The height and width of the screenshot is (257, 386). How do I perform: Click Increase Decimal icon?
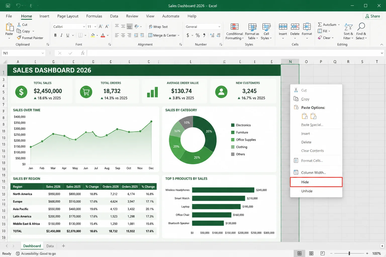[x=212, y=35]
